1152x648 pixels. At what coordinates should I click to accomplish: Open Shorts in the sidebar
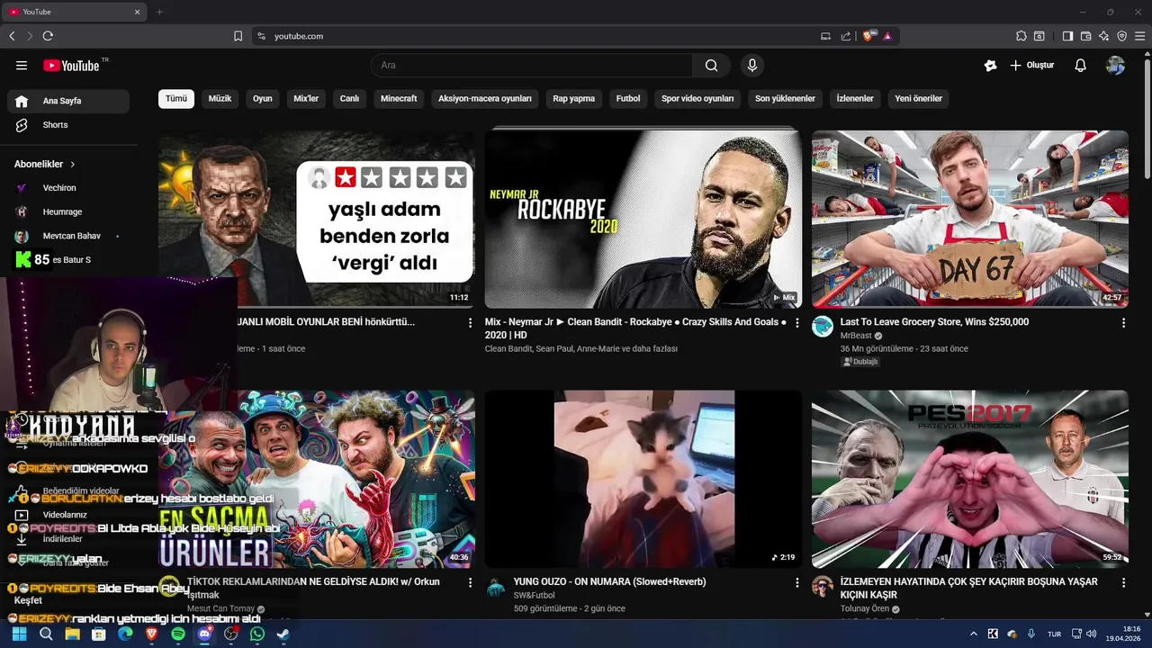[x=68, y=125]
